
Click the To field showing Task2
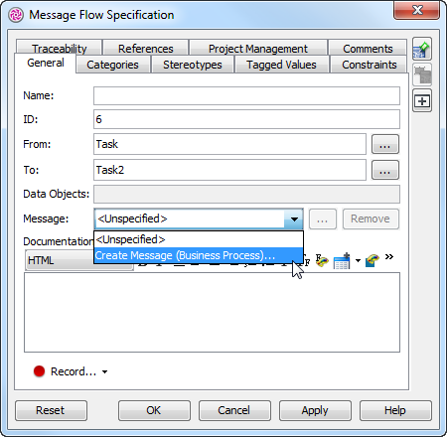pyautogui.click(x=229, y=170)
